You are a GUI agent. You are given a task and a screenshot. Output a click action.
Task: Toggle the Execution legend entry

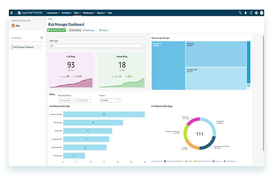217,161
